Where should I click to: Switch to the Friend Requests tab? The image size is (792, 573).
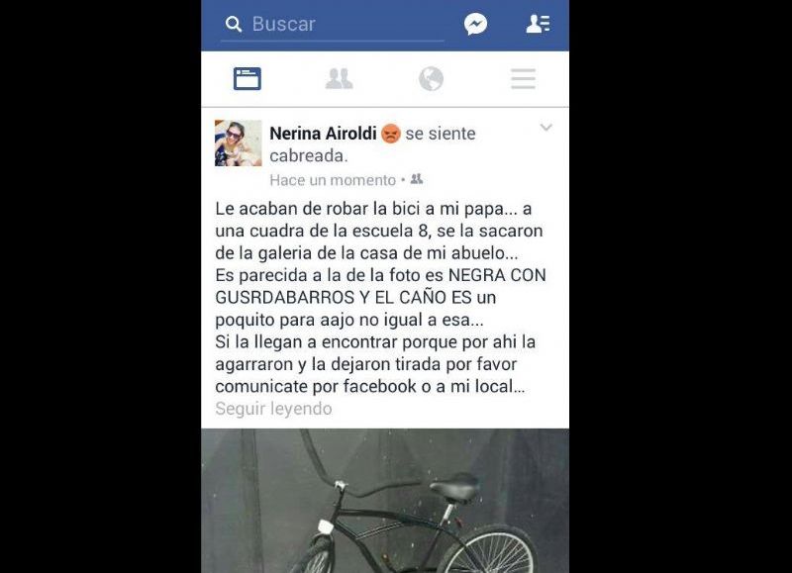tap(339, 79)
